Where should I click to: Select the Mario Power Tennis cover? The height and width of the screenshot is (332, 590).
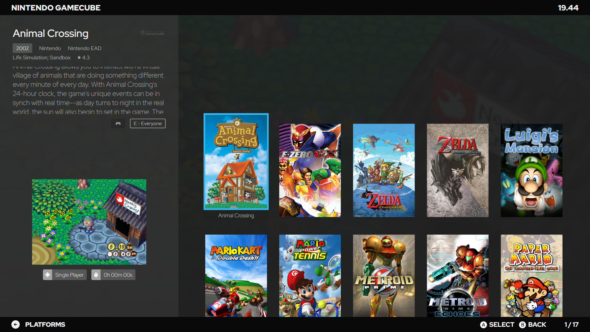(310, 276)
